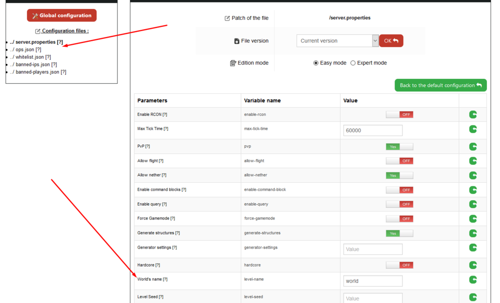
Task: Reset the PvP setting with green arrow icon
Action: click(473, 147)
